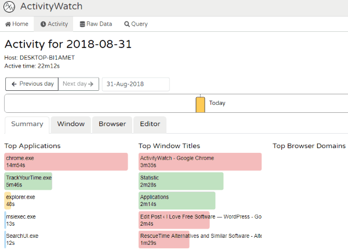Click the Next day right arrow icon
Viewport: 348px width, 250px height.
pos(90,84)
